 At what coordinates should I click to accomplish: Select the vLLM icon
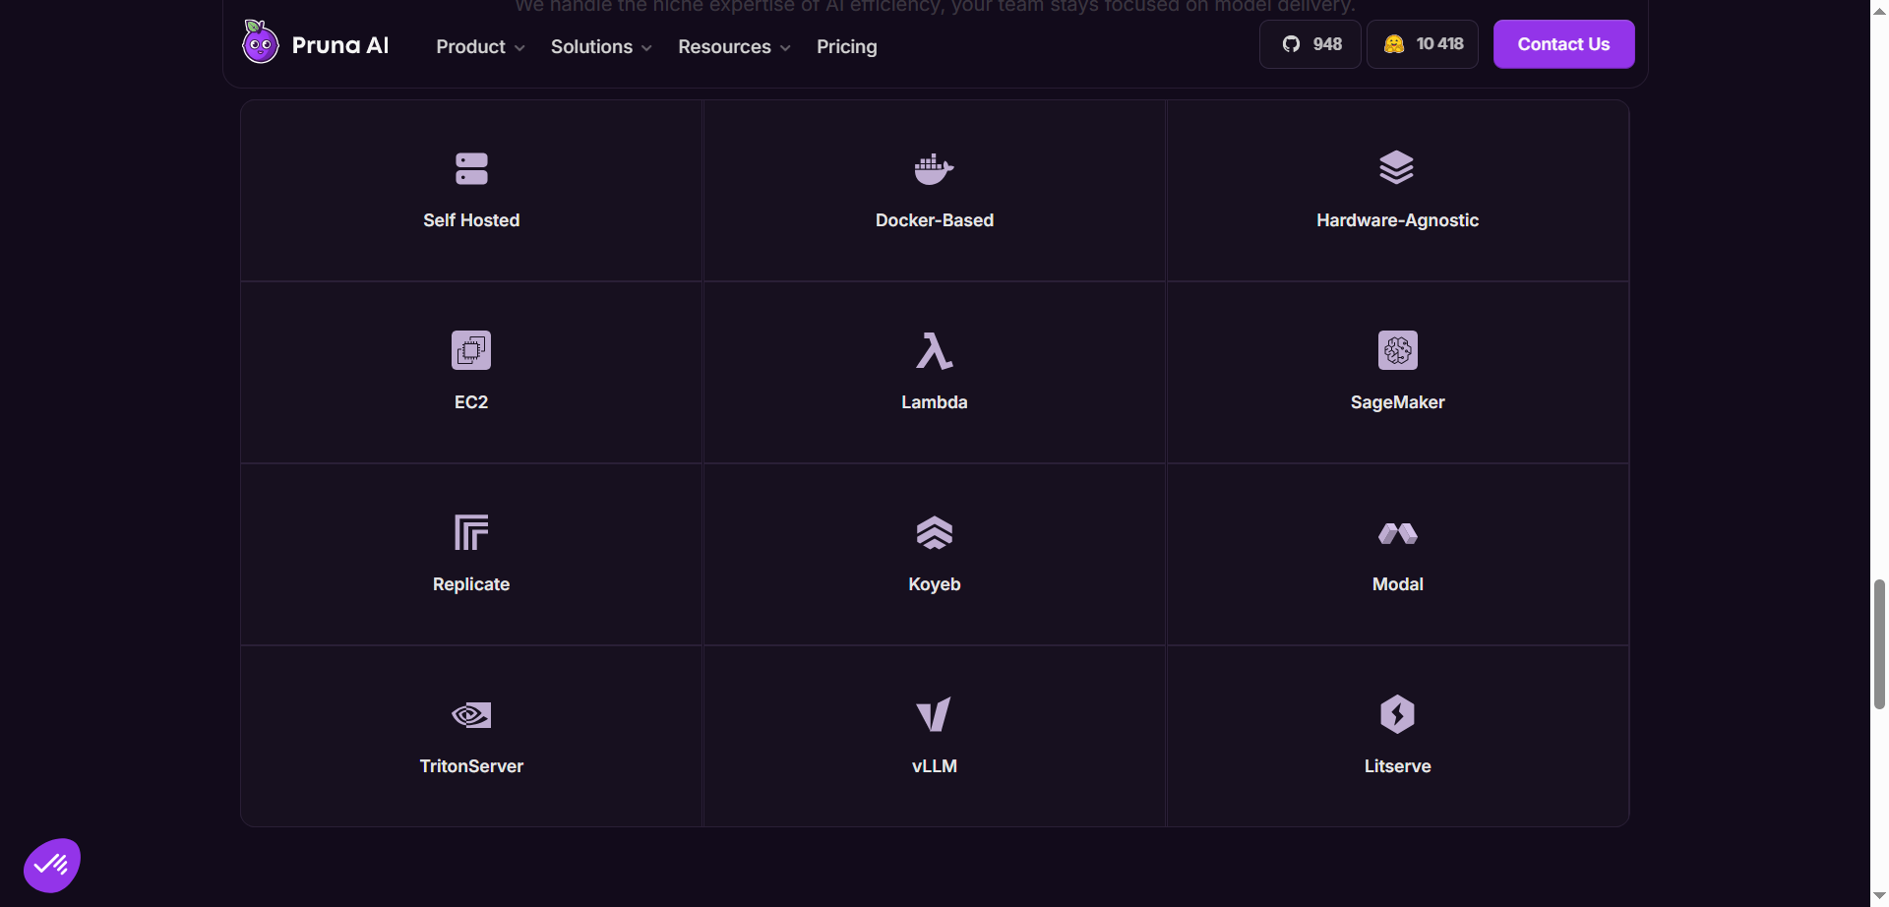(934, 714)
